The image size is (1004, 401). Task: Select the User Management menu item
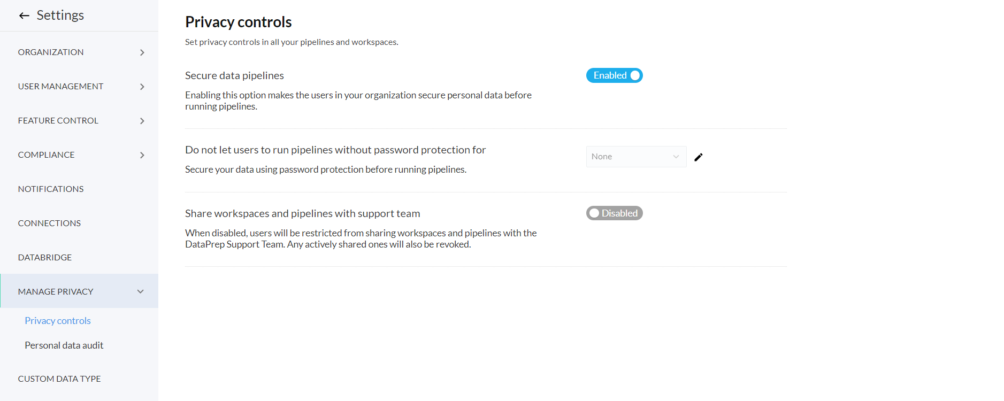pyautogui.click(x=60, y=86)
